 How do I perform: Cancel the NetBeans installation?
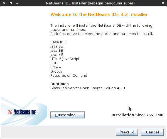[152, 132]
